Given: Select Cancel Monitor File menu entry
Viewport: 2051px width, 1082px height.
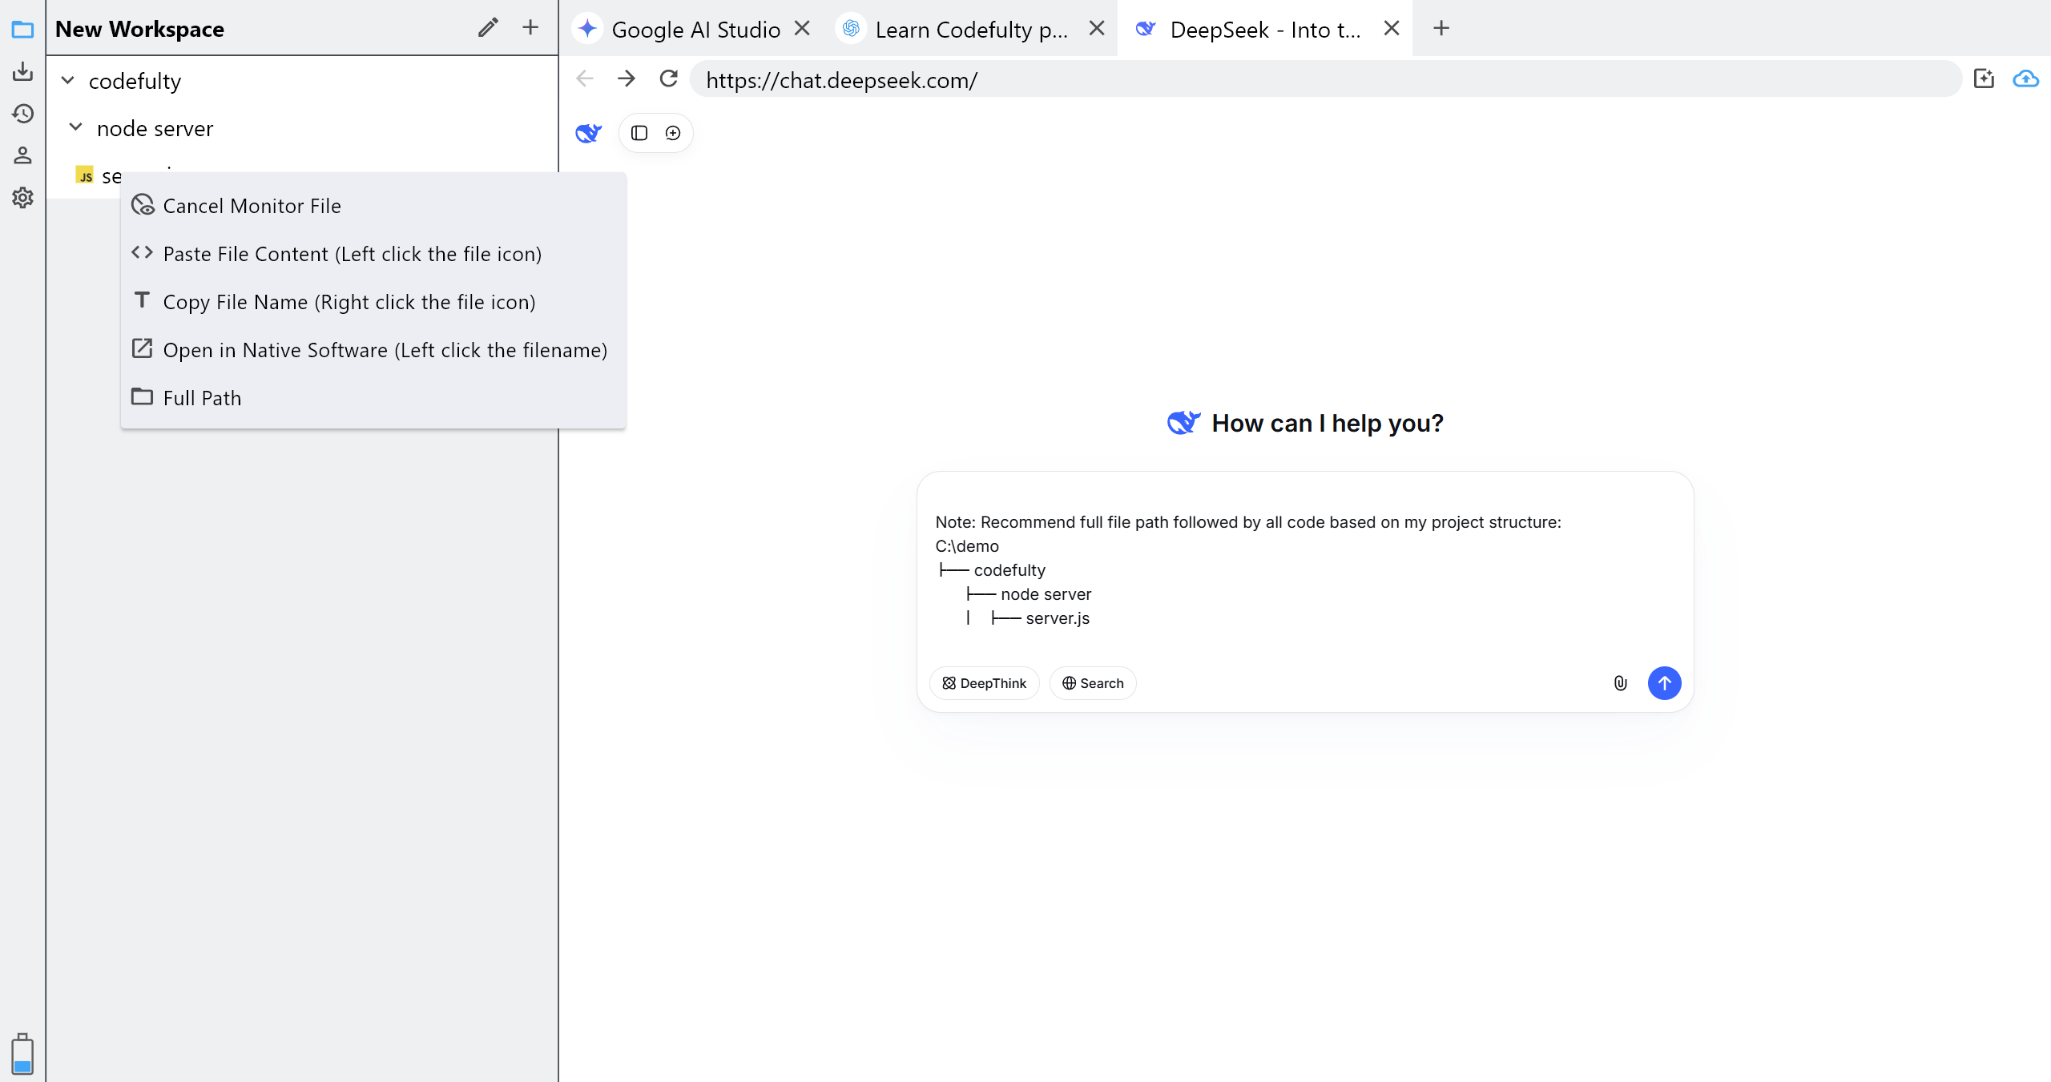Looking at the screenshot, I should pyautogui.click(x=252, y=206).
